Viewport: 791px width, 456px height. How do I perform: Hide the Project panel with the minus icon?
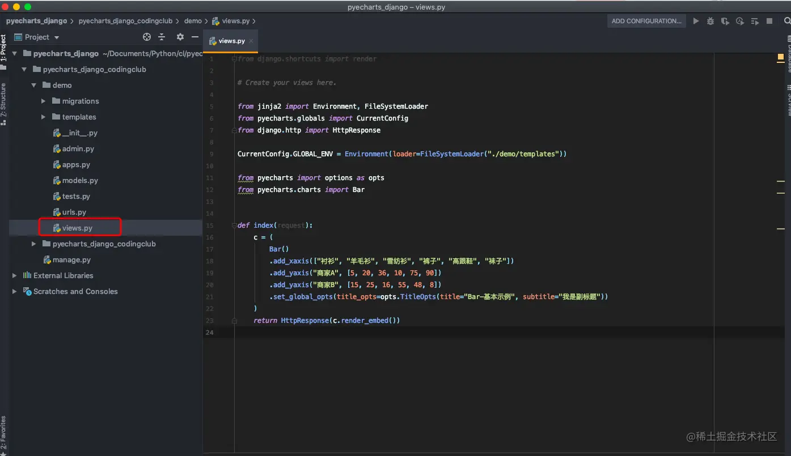(x=195, y=37)
